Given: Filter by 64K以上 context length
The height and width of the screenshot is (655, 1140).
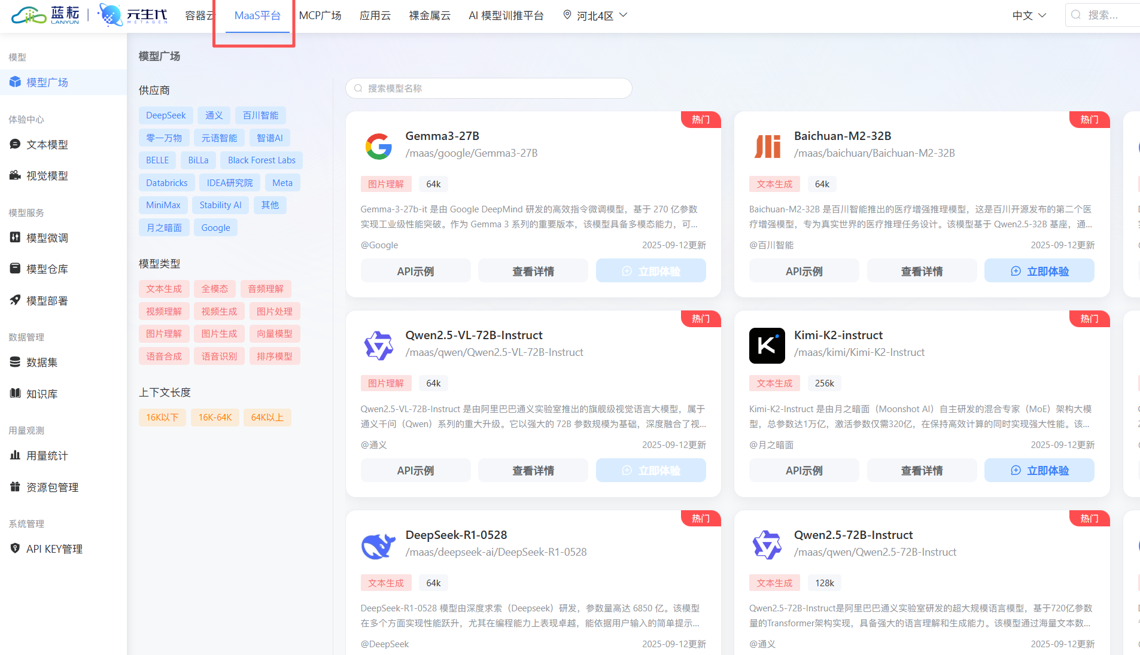Looking at the screenshot, I should click(x=267, y=418).
